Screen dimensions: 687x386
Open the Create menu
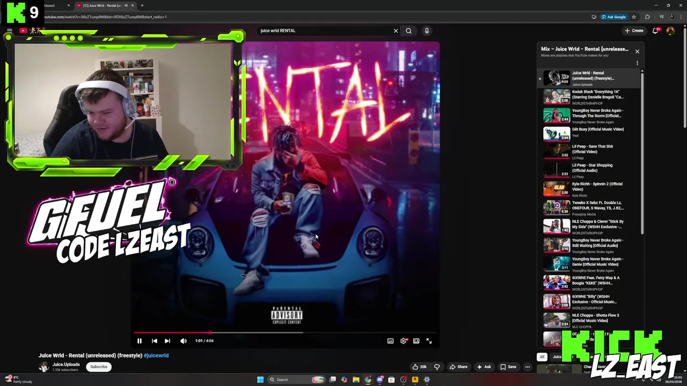point(634,31)
